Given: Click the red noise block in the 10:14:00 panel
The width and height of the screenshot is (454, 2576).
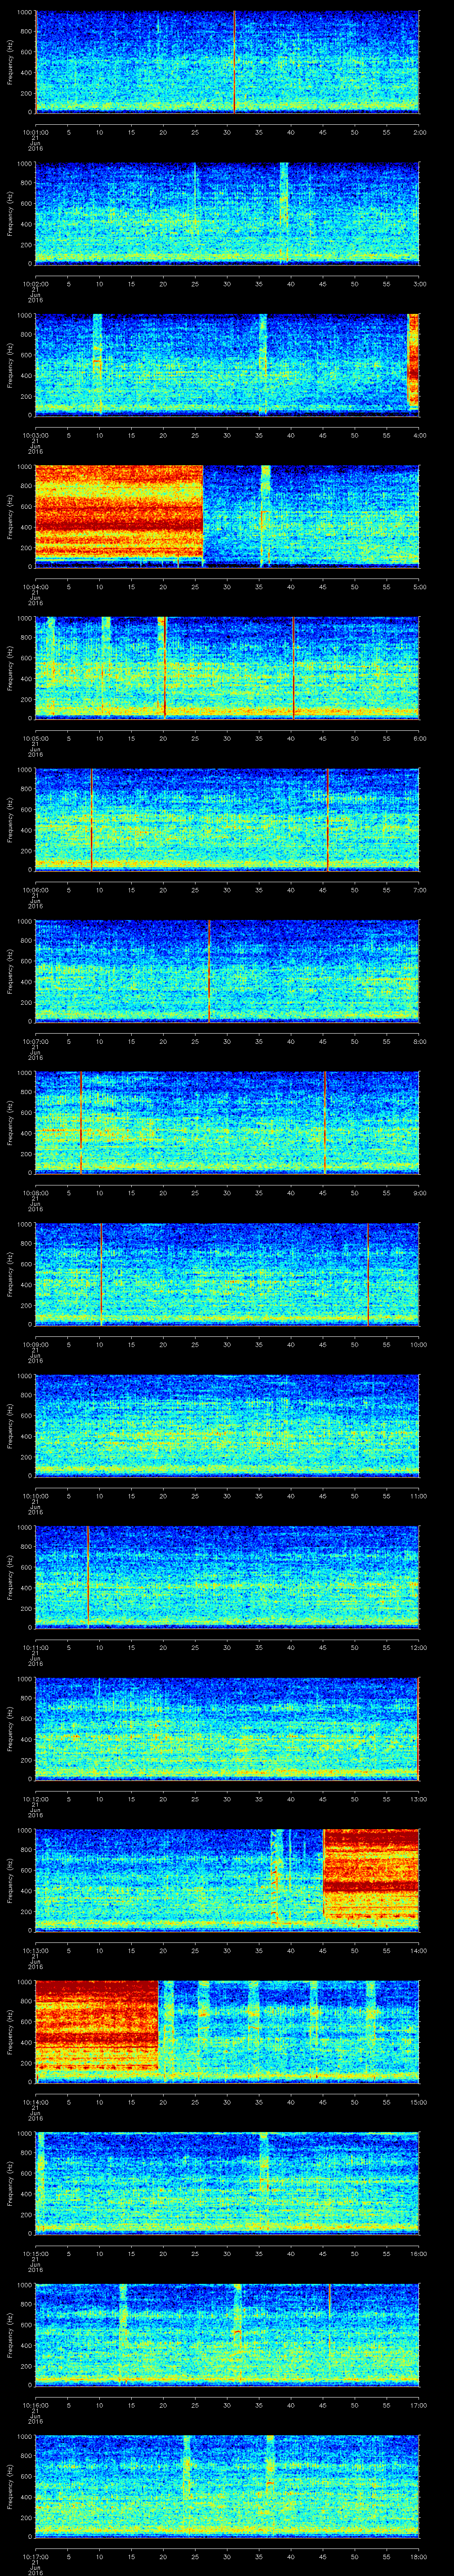Looking at the screenshot, I should tap(97, 2026).
